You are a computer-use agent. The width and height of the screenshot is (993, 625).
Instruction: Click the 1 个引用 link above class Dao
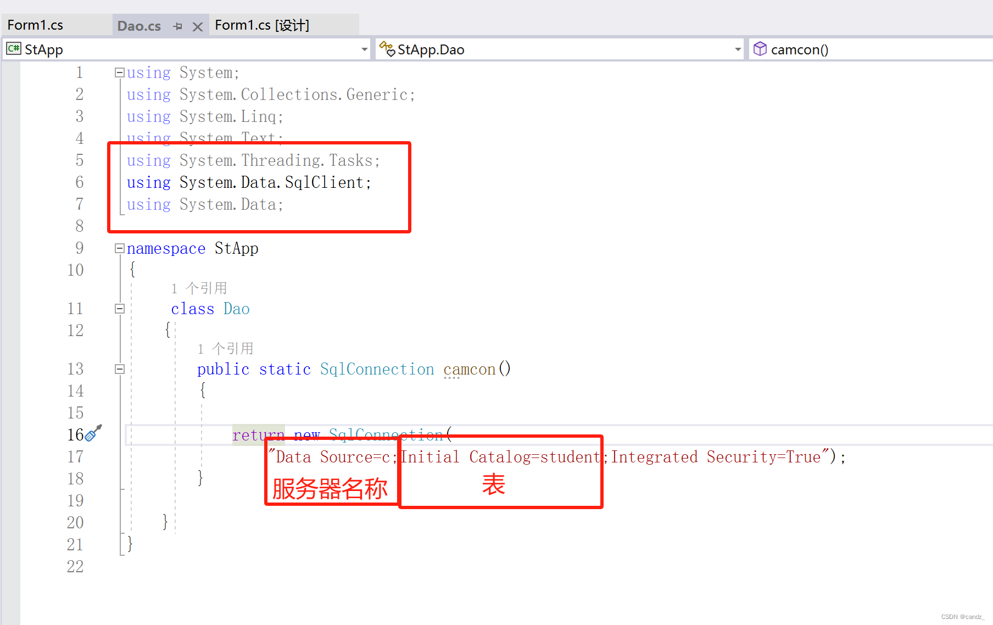click(x=199, y=287)
